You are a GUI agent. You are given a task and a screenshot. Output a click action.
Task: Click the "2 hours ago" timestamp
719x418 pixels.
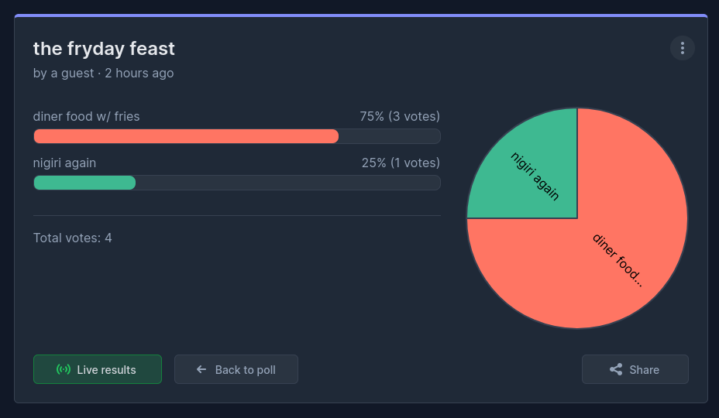click(139, 74)
